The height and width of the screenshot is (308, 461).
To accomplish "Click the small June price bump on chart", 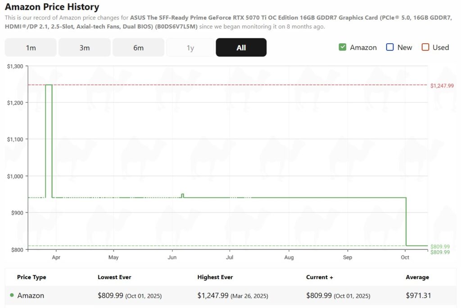I will 182,195.
